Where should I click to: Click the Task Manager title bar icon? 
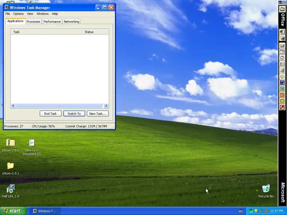(x=7, y=7)
